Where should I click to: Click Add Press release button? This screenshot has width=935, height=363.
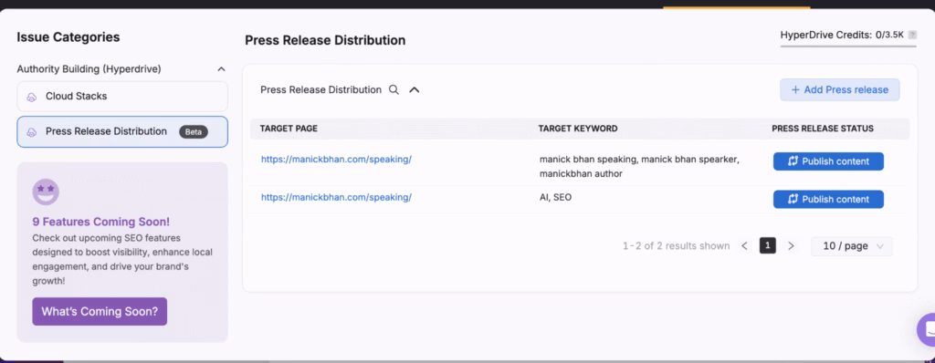840,90
